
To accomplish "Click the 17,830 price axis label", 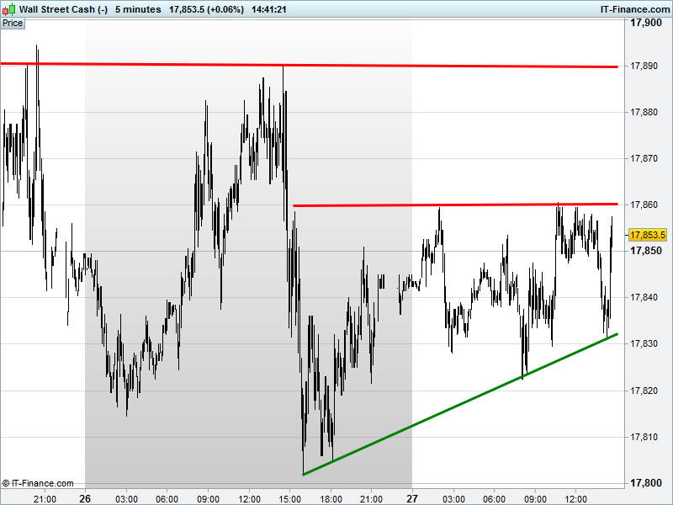I will (644, 343).
